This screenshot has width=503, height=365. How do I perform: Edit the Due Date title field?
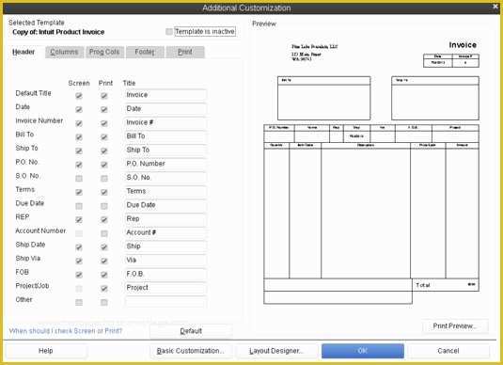tap(165, 205)
